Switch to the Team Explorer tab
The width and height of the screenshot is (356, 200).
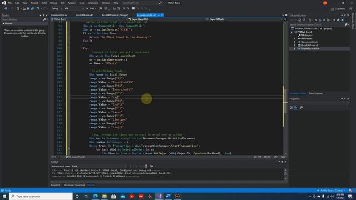click(315, 93)
